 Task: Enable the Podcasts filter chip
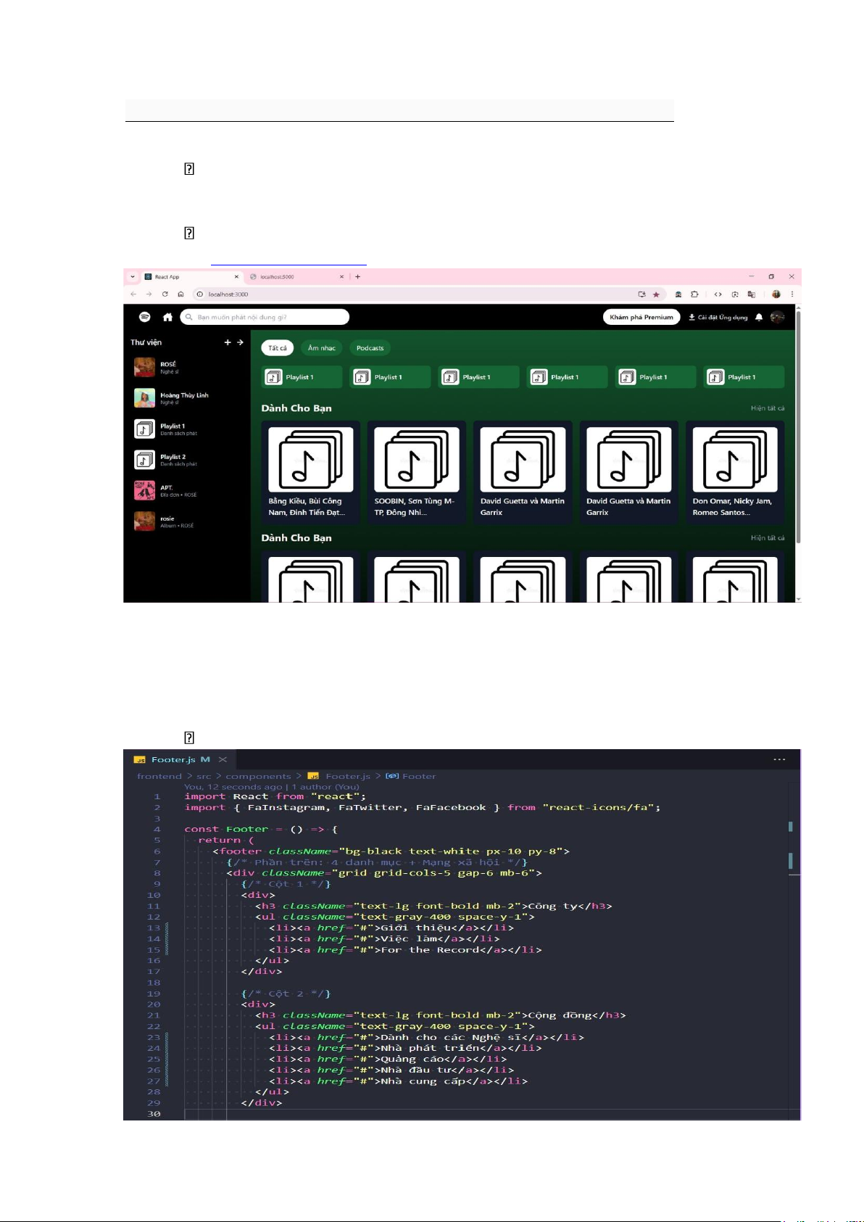[370, 348]
